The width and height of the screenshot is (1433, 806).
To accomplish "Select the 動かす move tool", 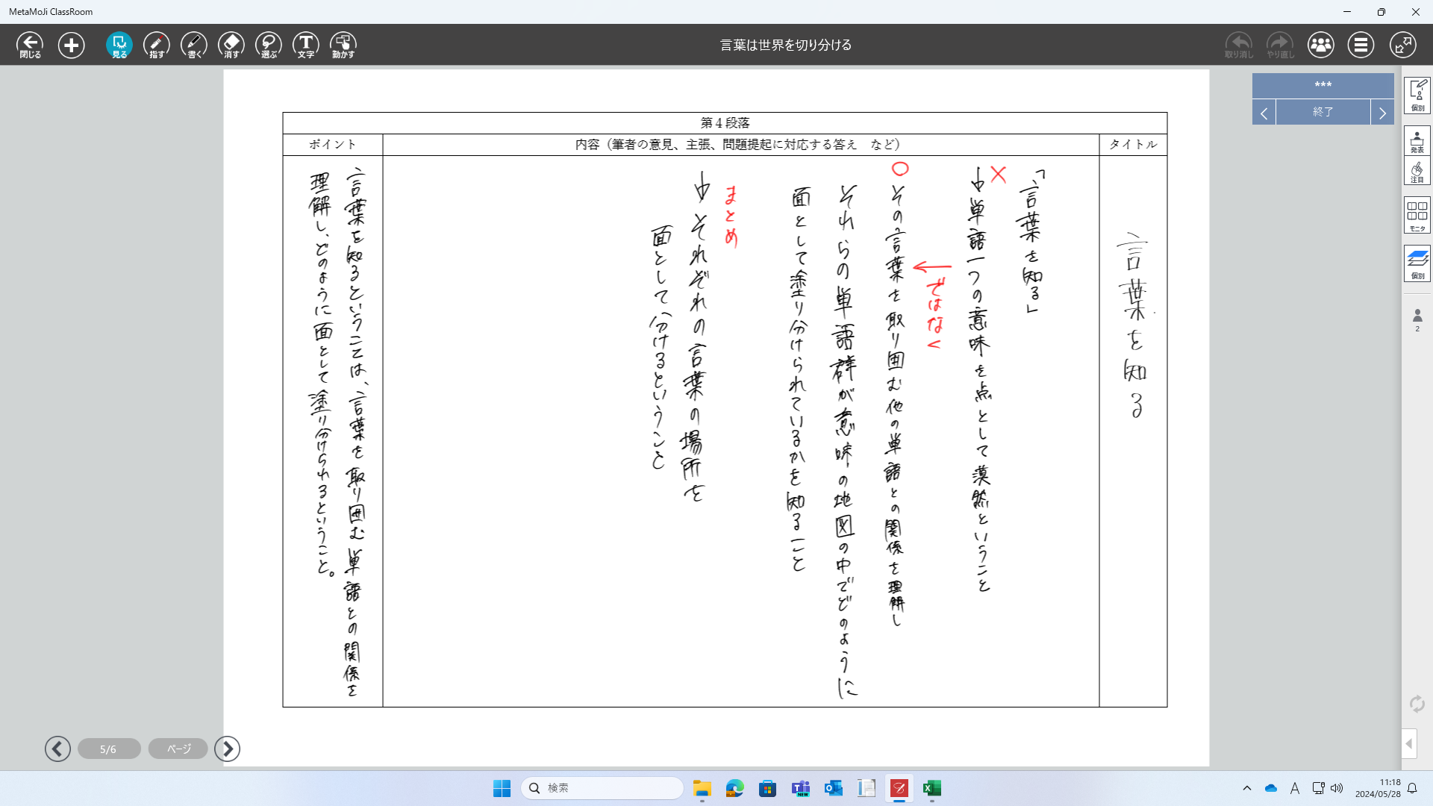I will pos(343,45).
